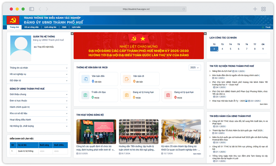276x166 pixels.
Task: Expand the Thông tin cá nhân section
Action: pos(39,68)
